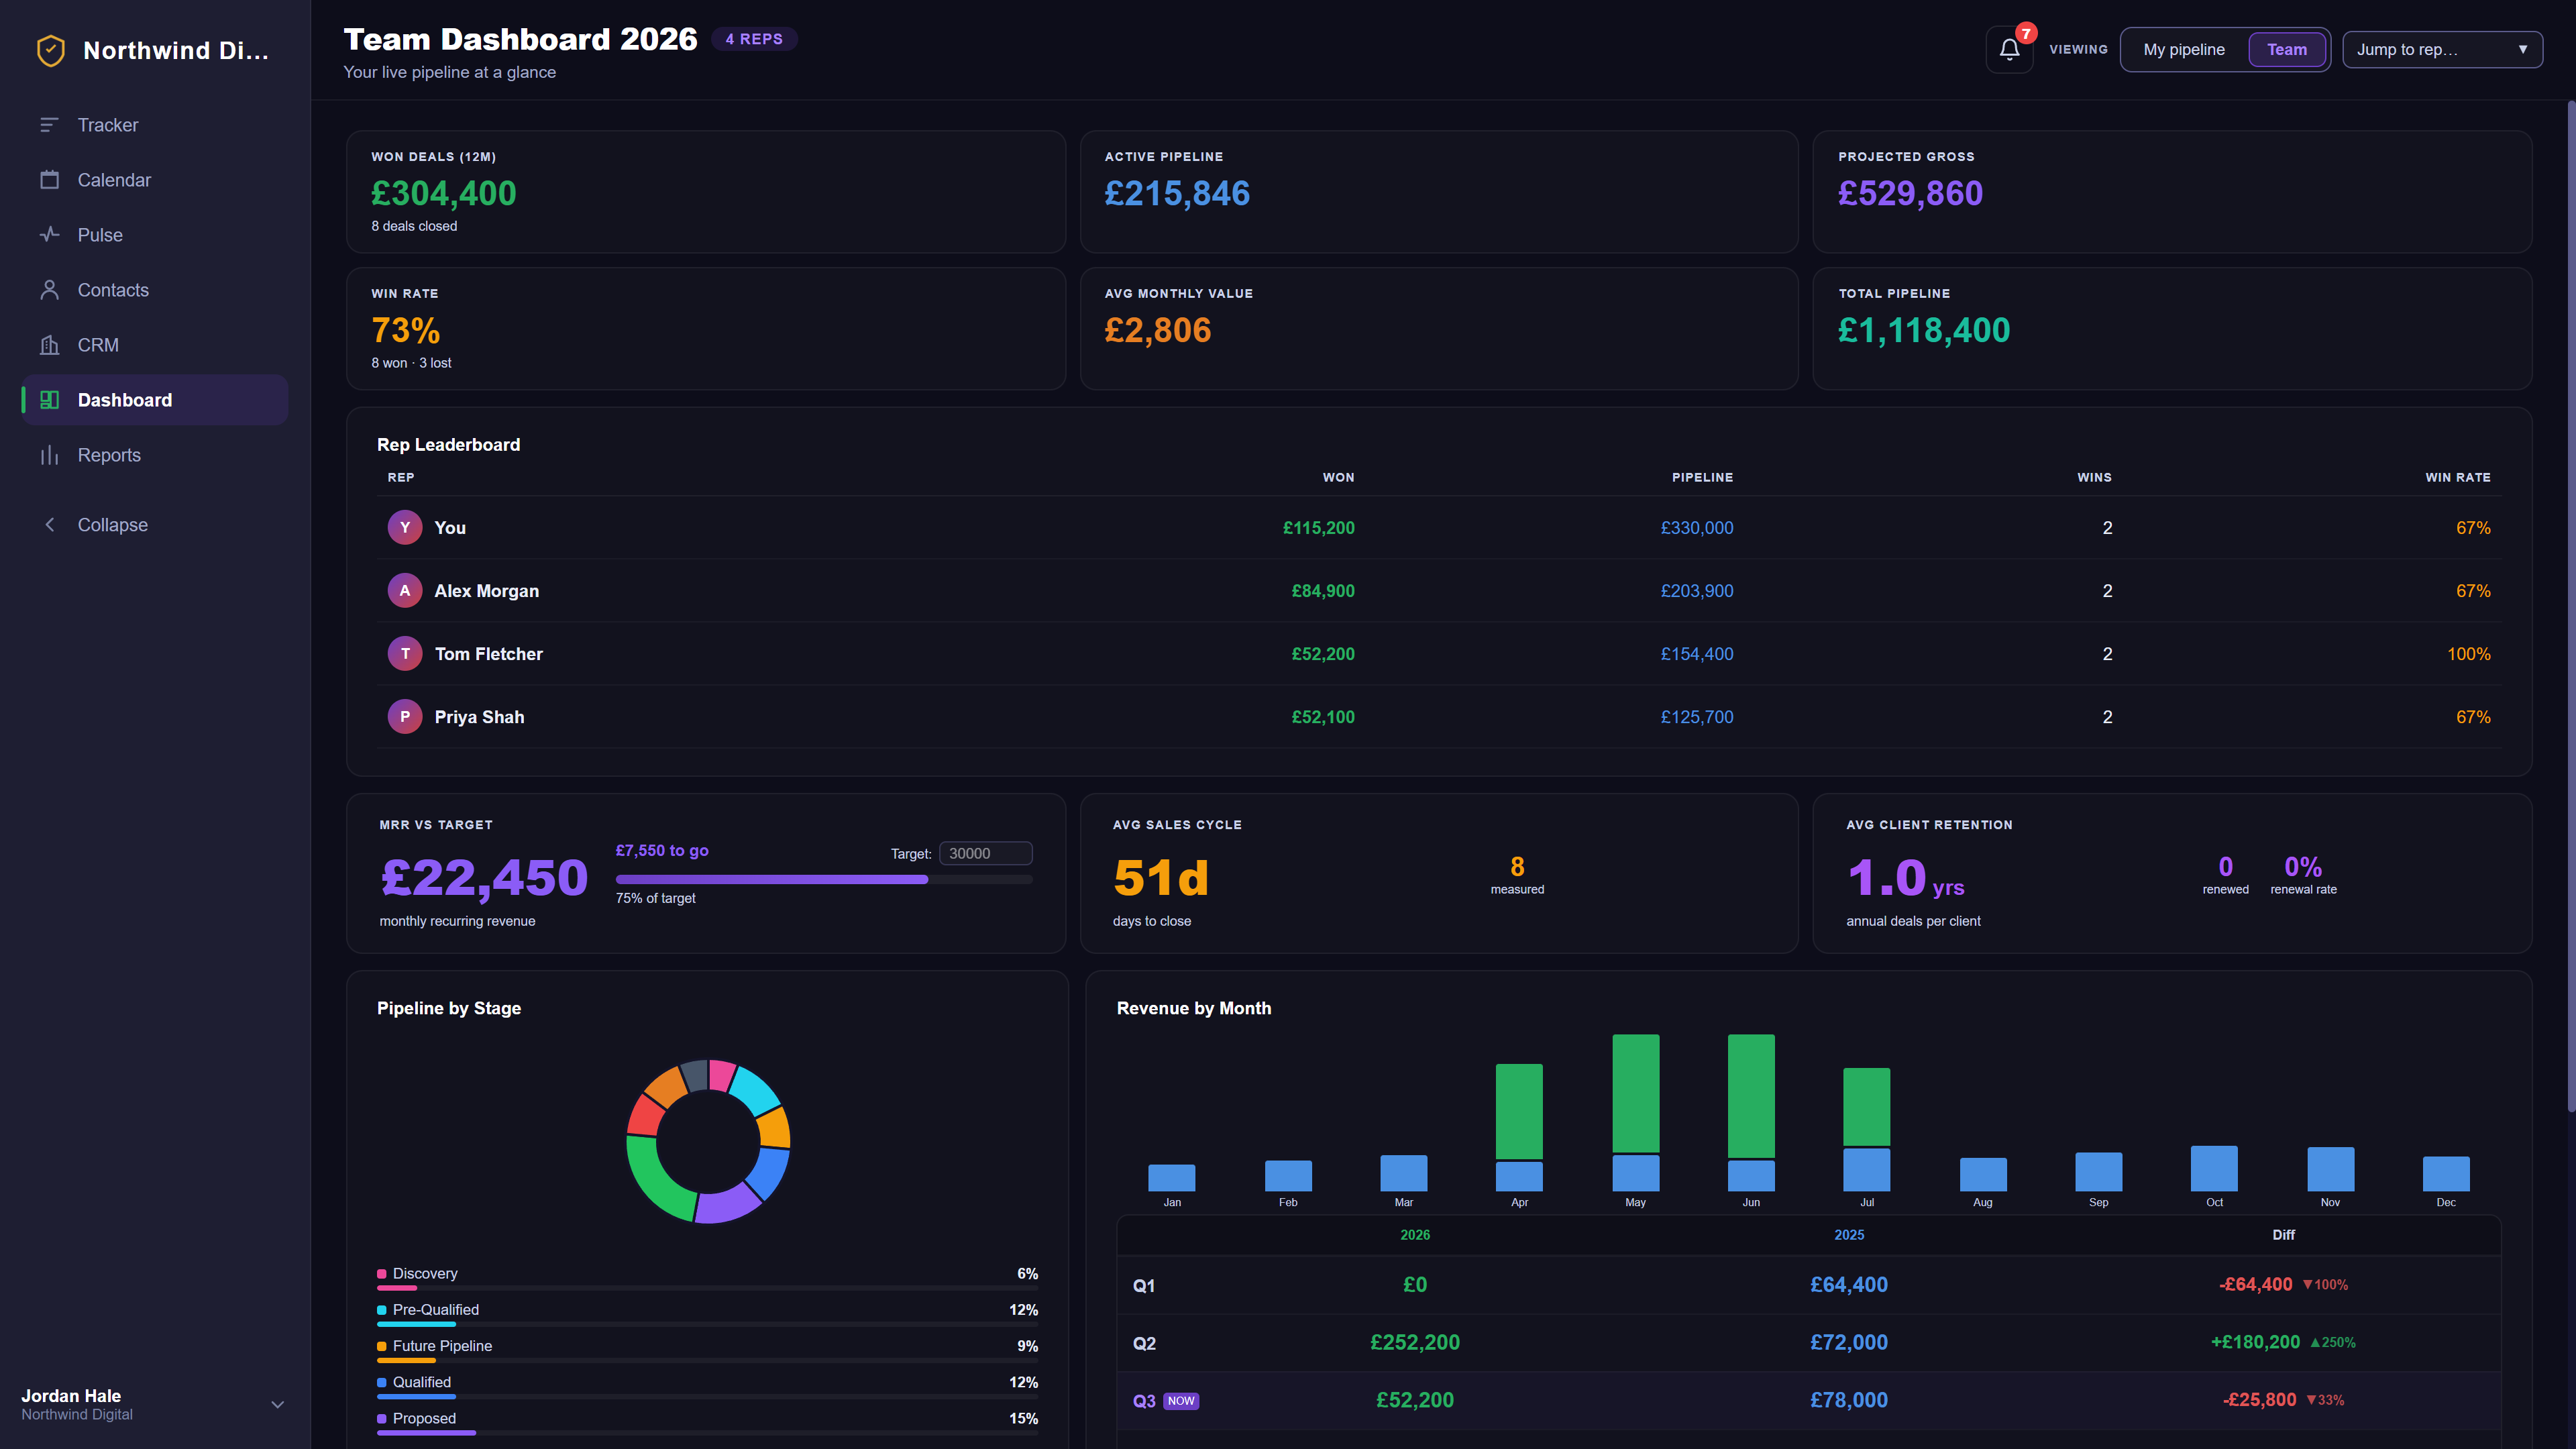Click Tom Fletcher's 100% win rate
The height and width of the screenshot is (1449, 2576).
(x=2469, y=653)
